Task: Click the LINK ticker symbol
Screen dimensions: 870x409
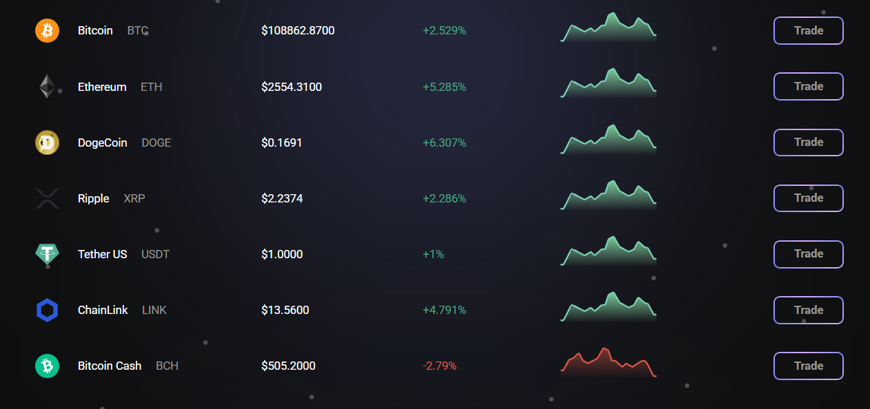Action: point(154,310)
